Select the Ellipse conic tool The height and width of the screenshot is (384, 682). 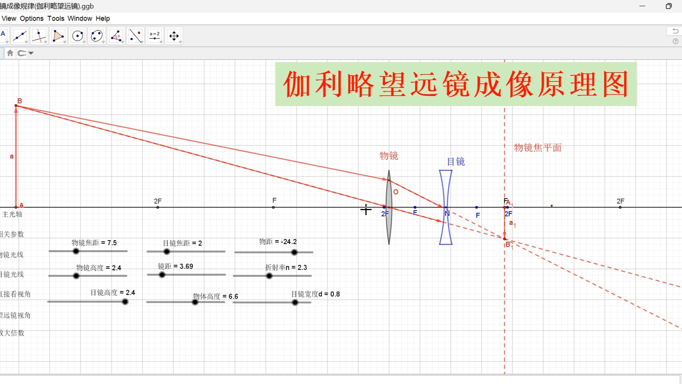click(97, 36)
